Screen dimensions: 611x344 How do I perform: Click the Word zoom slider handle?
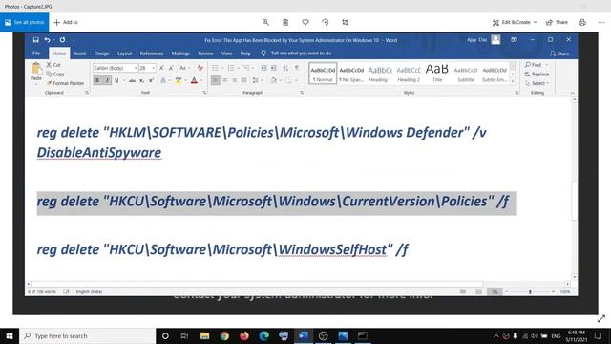click(x=530, y=291)
